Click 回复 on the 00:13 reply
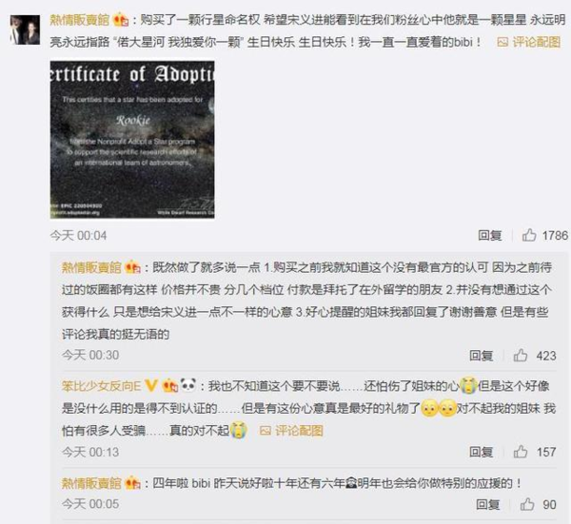This screenshot has height=524, width=571. coord(481,452)
